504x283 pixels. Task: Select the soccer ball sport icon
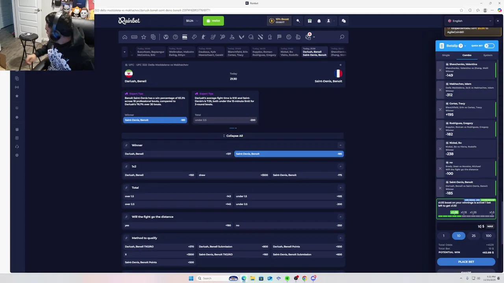point(166,37)
